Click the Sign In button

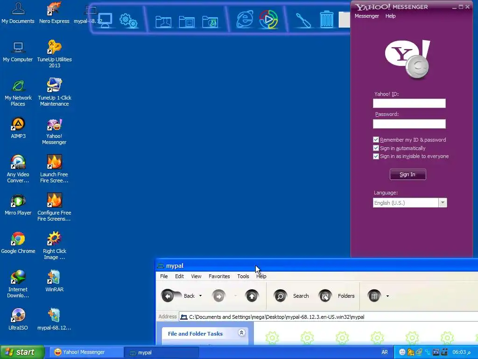(x=408, y=175)
